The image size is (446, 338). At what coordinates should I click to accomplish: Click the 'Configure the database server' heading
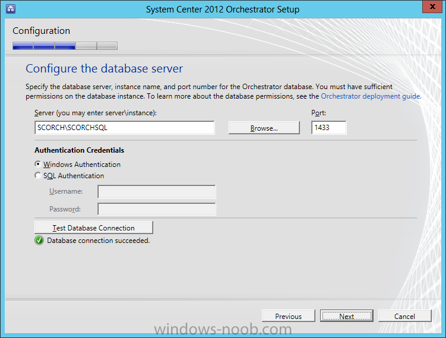(104, 68)
